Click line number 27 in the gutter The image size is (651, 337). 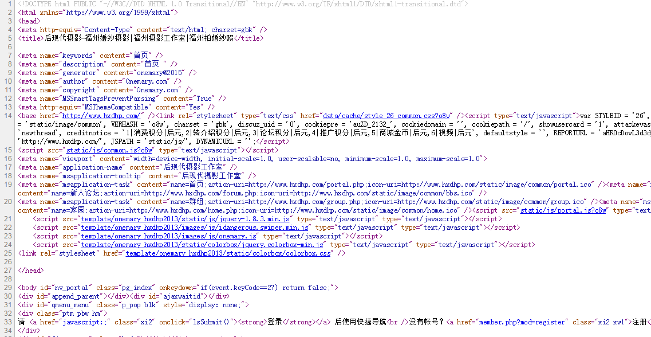[8, 271]
